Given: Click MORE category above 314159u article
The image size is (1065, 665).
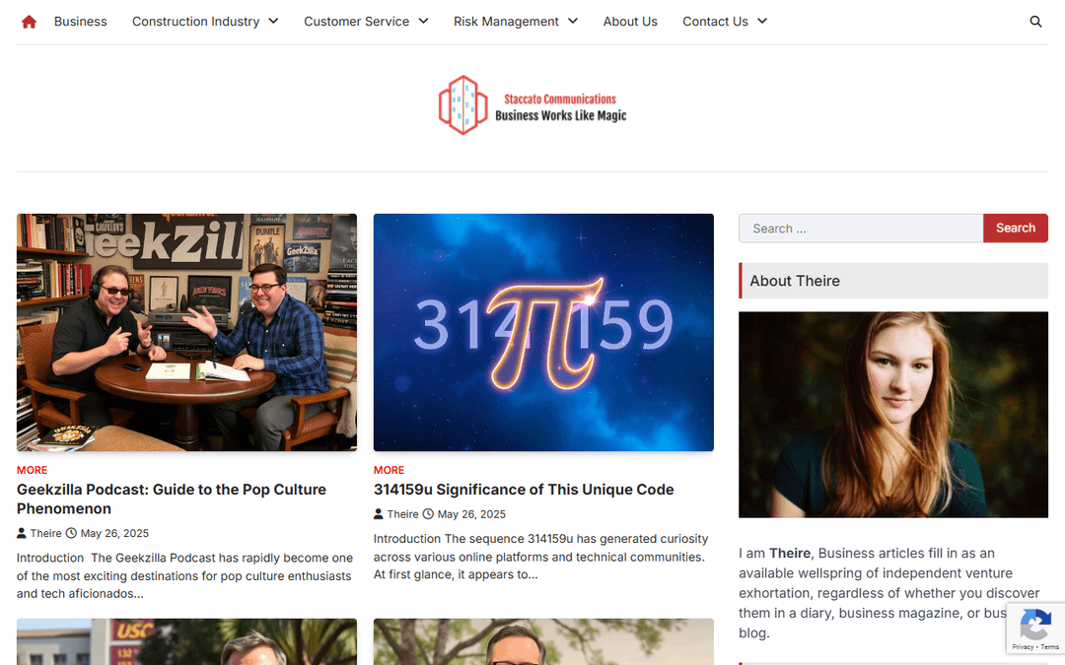Looking at the screenshot, I should [389, 470].
